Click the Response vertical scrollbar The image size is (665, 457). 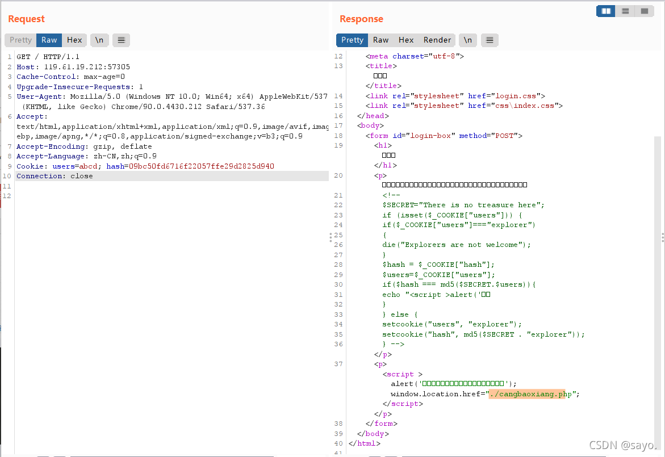658,292
